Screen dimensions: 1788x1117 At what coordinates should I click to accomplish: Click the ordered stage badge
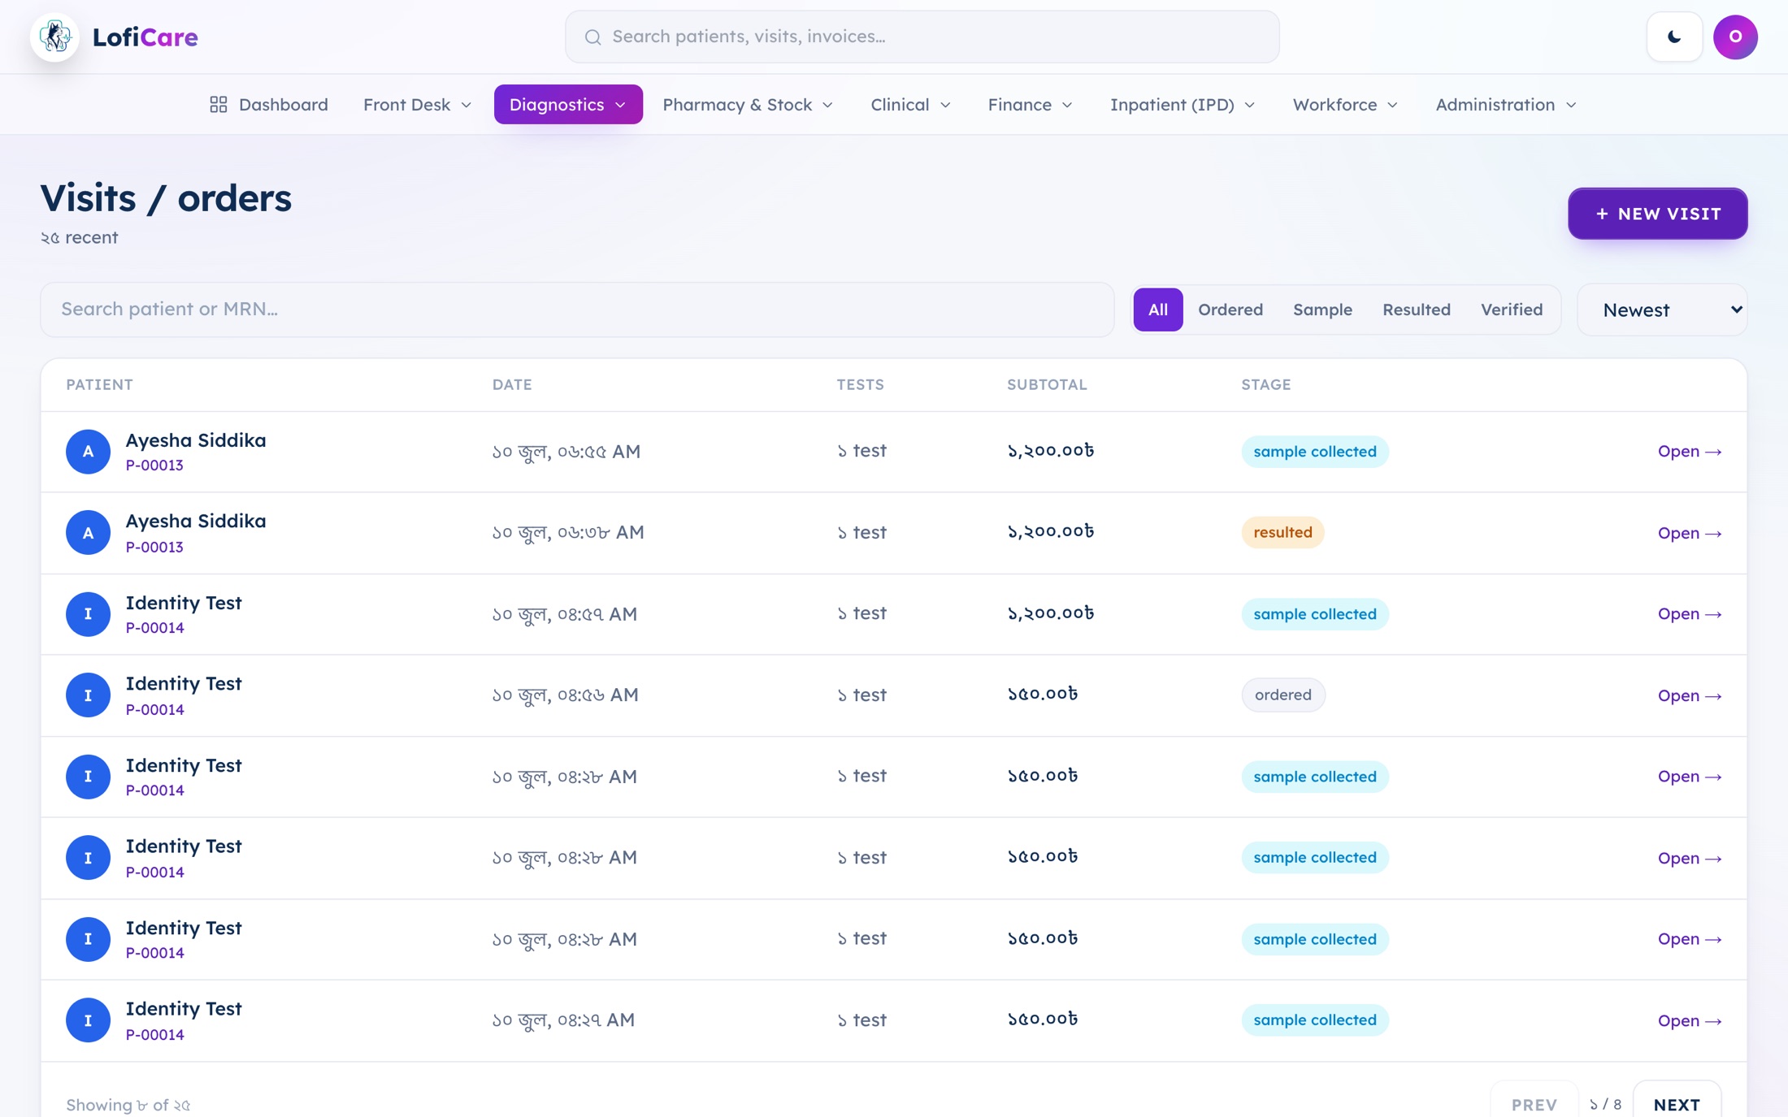1282,695
